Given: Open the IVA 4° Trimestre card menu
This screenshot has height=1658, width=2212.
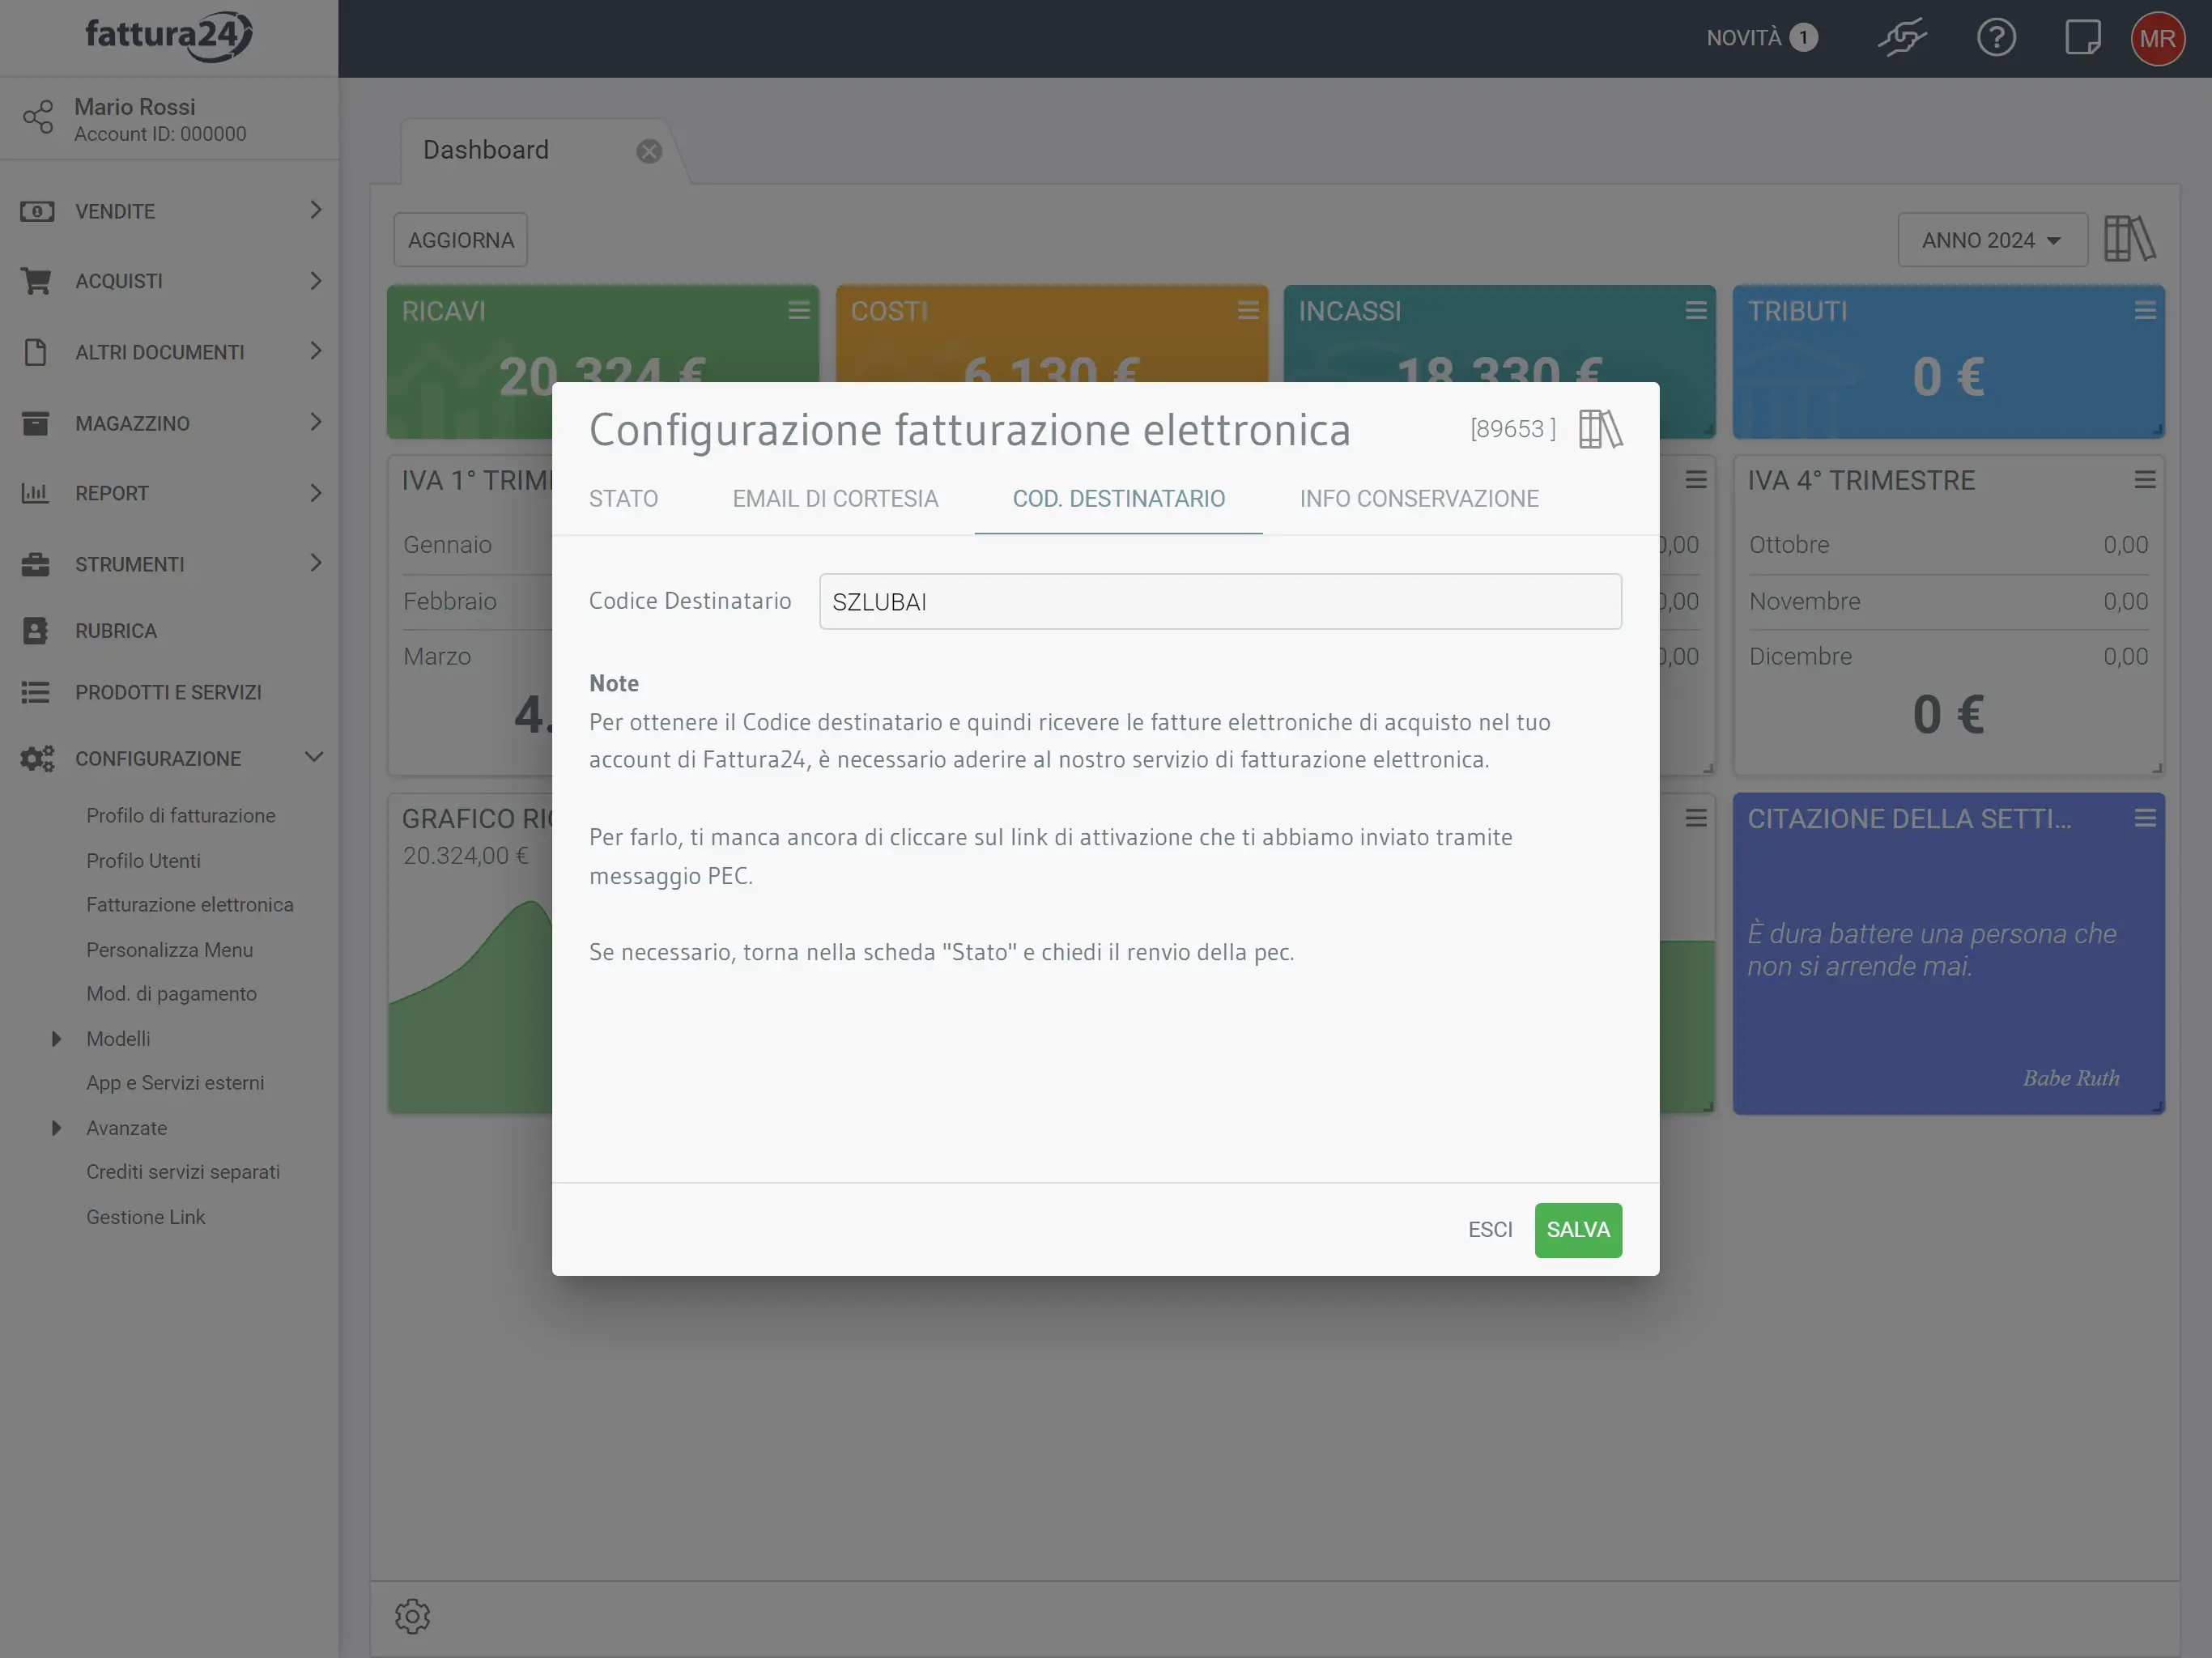Looking at the screenshot, I should (x=2145, y=479).
